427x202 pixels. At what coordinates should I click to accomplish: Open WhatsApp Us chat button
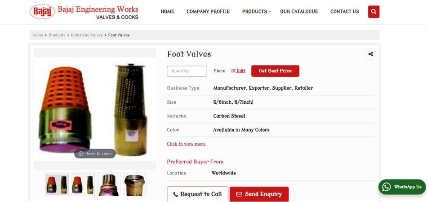tap(402, 187)
